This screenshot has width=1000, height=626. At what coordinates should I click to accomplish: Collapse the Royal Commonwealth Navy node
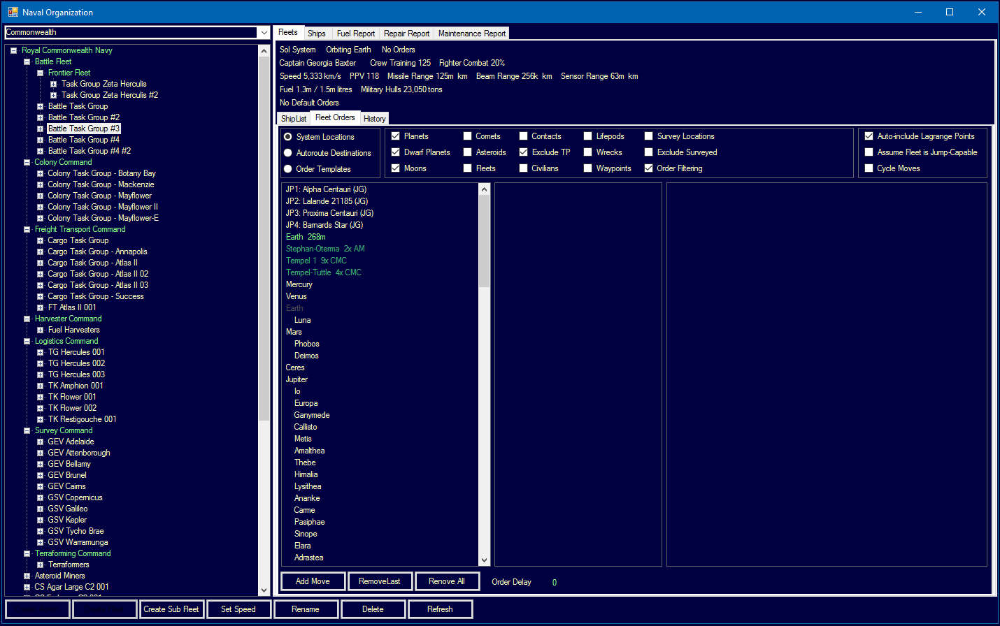tap(13, 50)
